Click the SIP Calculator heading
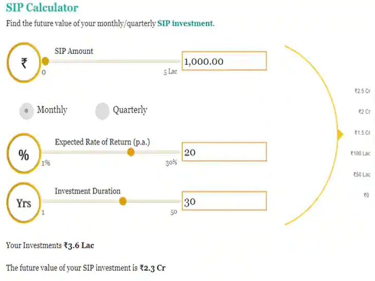Screen dimensions: 375x281 42,8
